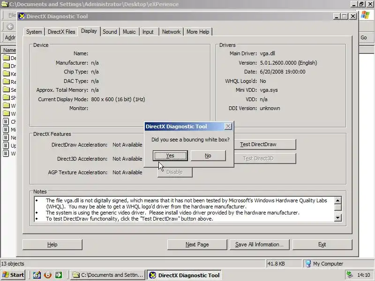This screenshot has width=375, height=281.
Task: Click the Name column header in Explorer
Action: pos(9,50)
